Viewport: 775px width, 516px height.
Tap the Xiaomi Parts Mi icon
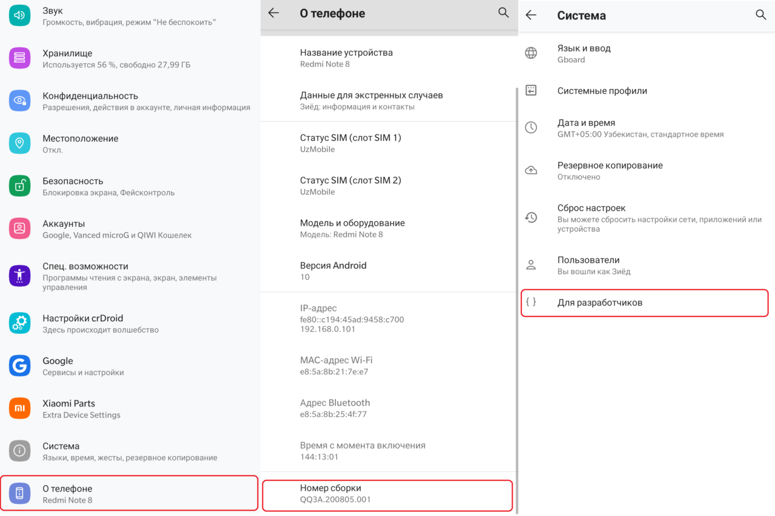click(x=19, y=408)
